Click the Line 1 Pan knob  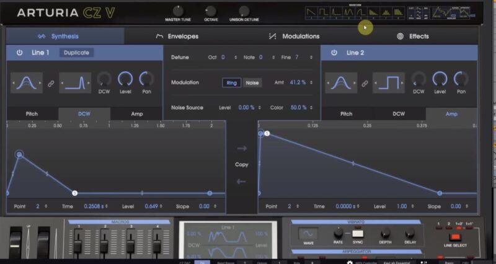coord(146,79)
